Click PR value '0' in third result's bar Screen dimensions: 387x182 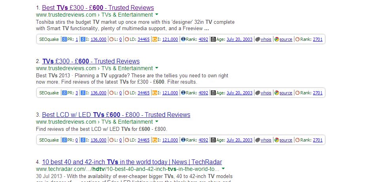pos(77,140)
